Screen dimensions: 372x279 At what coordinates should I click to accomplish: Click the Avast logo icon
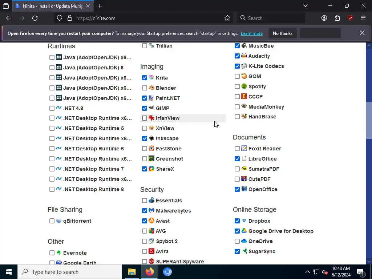coord(151,221)
